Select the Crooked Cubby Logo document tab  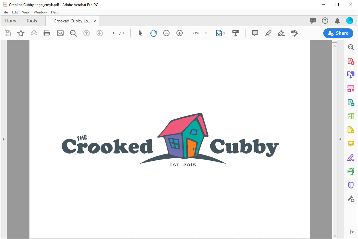pos(72,21)
